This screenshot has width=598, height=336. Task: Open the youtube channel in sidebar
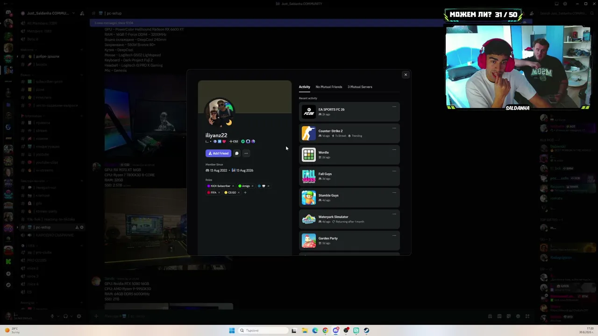point(43,154)
